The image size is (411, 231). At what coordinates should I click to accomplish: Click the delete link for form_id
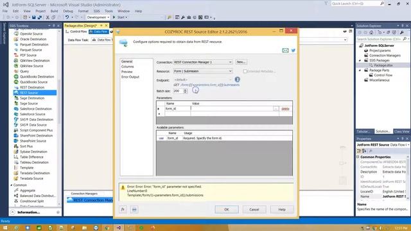(x=285, y=108)
